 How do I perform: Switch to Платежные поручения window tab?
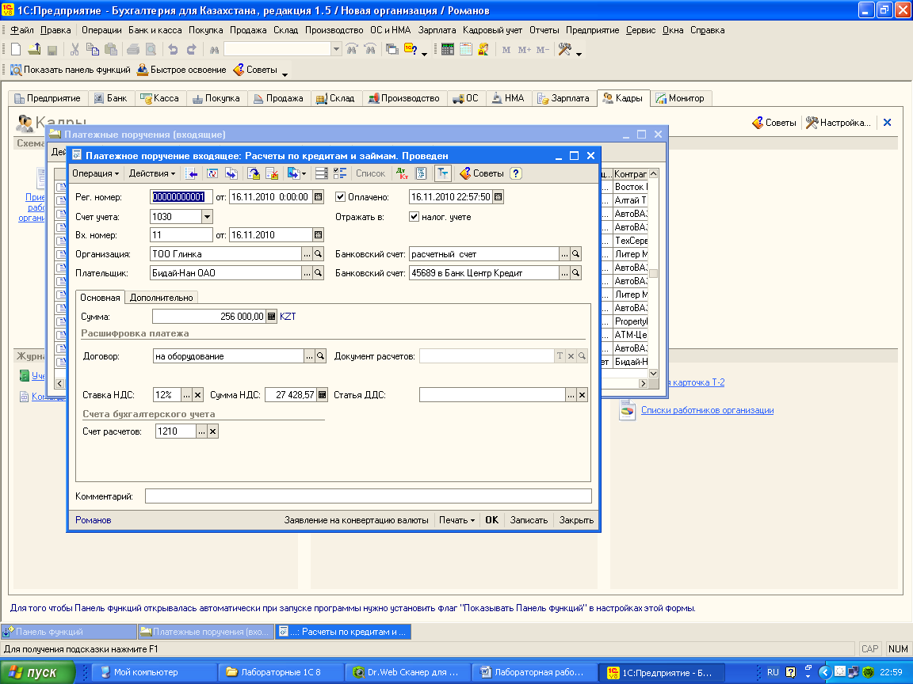coord(205,632)
